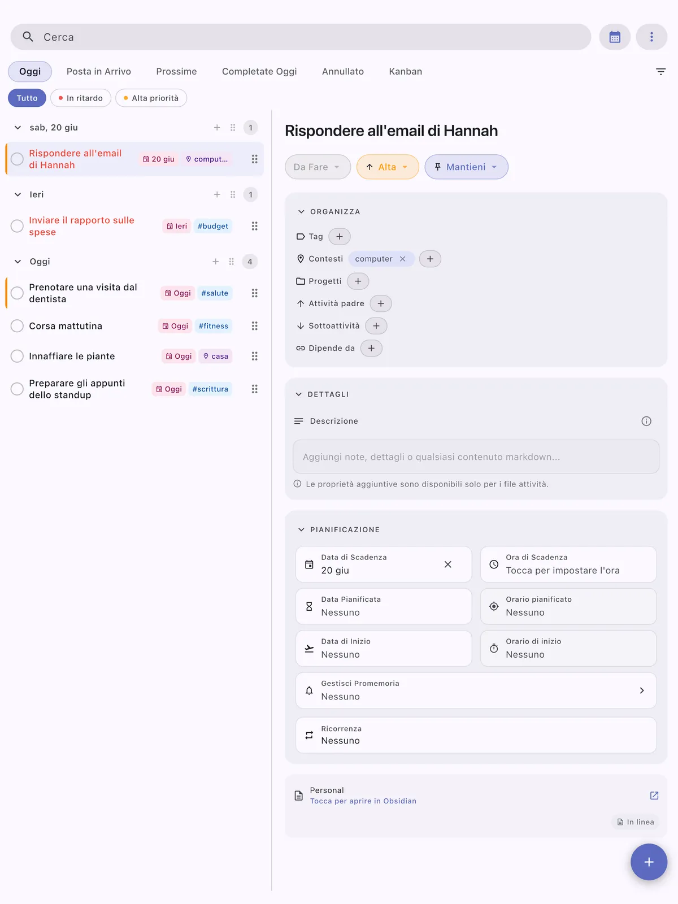The width and height of the screenshot is (678, 904).
Task: Select the Tutto filter chip
Action: coord(27,98)
